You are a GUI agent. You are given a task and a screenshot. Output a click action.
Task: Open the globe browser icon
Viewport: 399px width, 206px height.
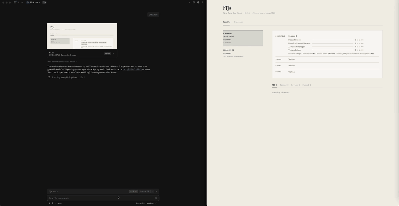tap(198, 2)
